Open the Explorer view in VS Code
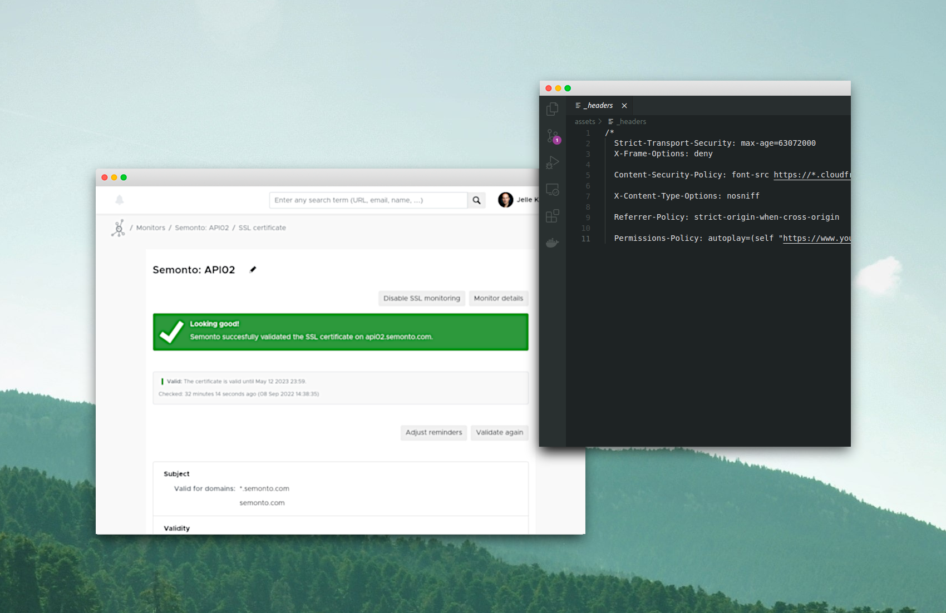Image resolution: width=946 pixels, height=613 pixels. pos(552,109)
